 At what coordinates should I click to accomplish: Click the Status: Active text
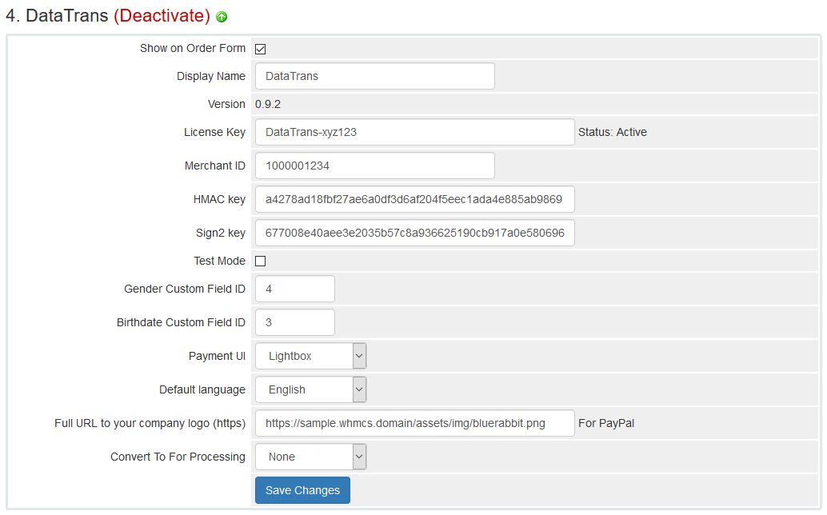coord(612,132)
